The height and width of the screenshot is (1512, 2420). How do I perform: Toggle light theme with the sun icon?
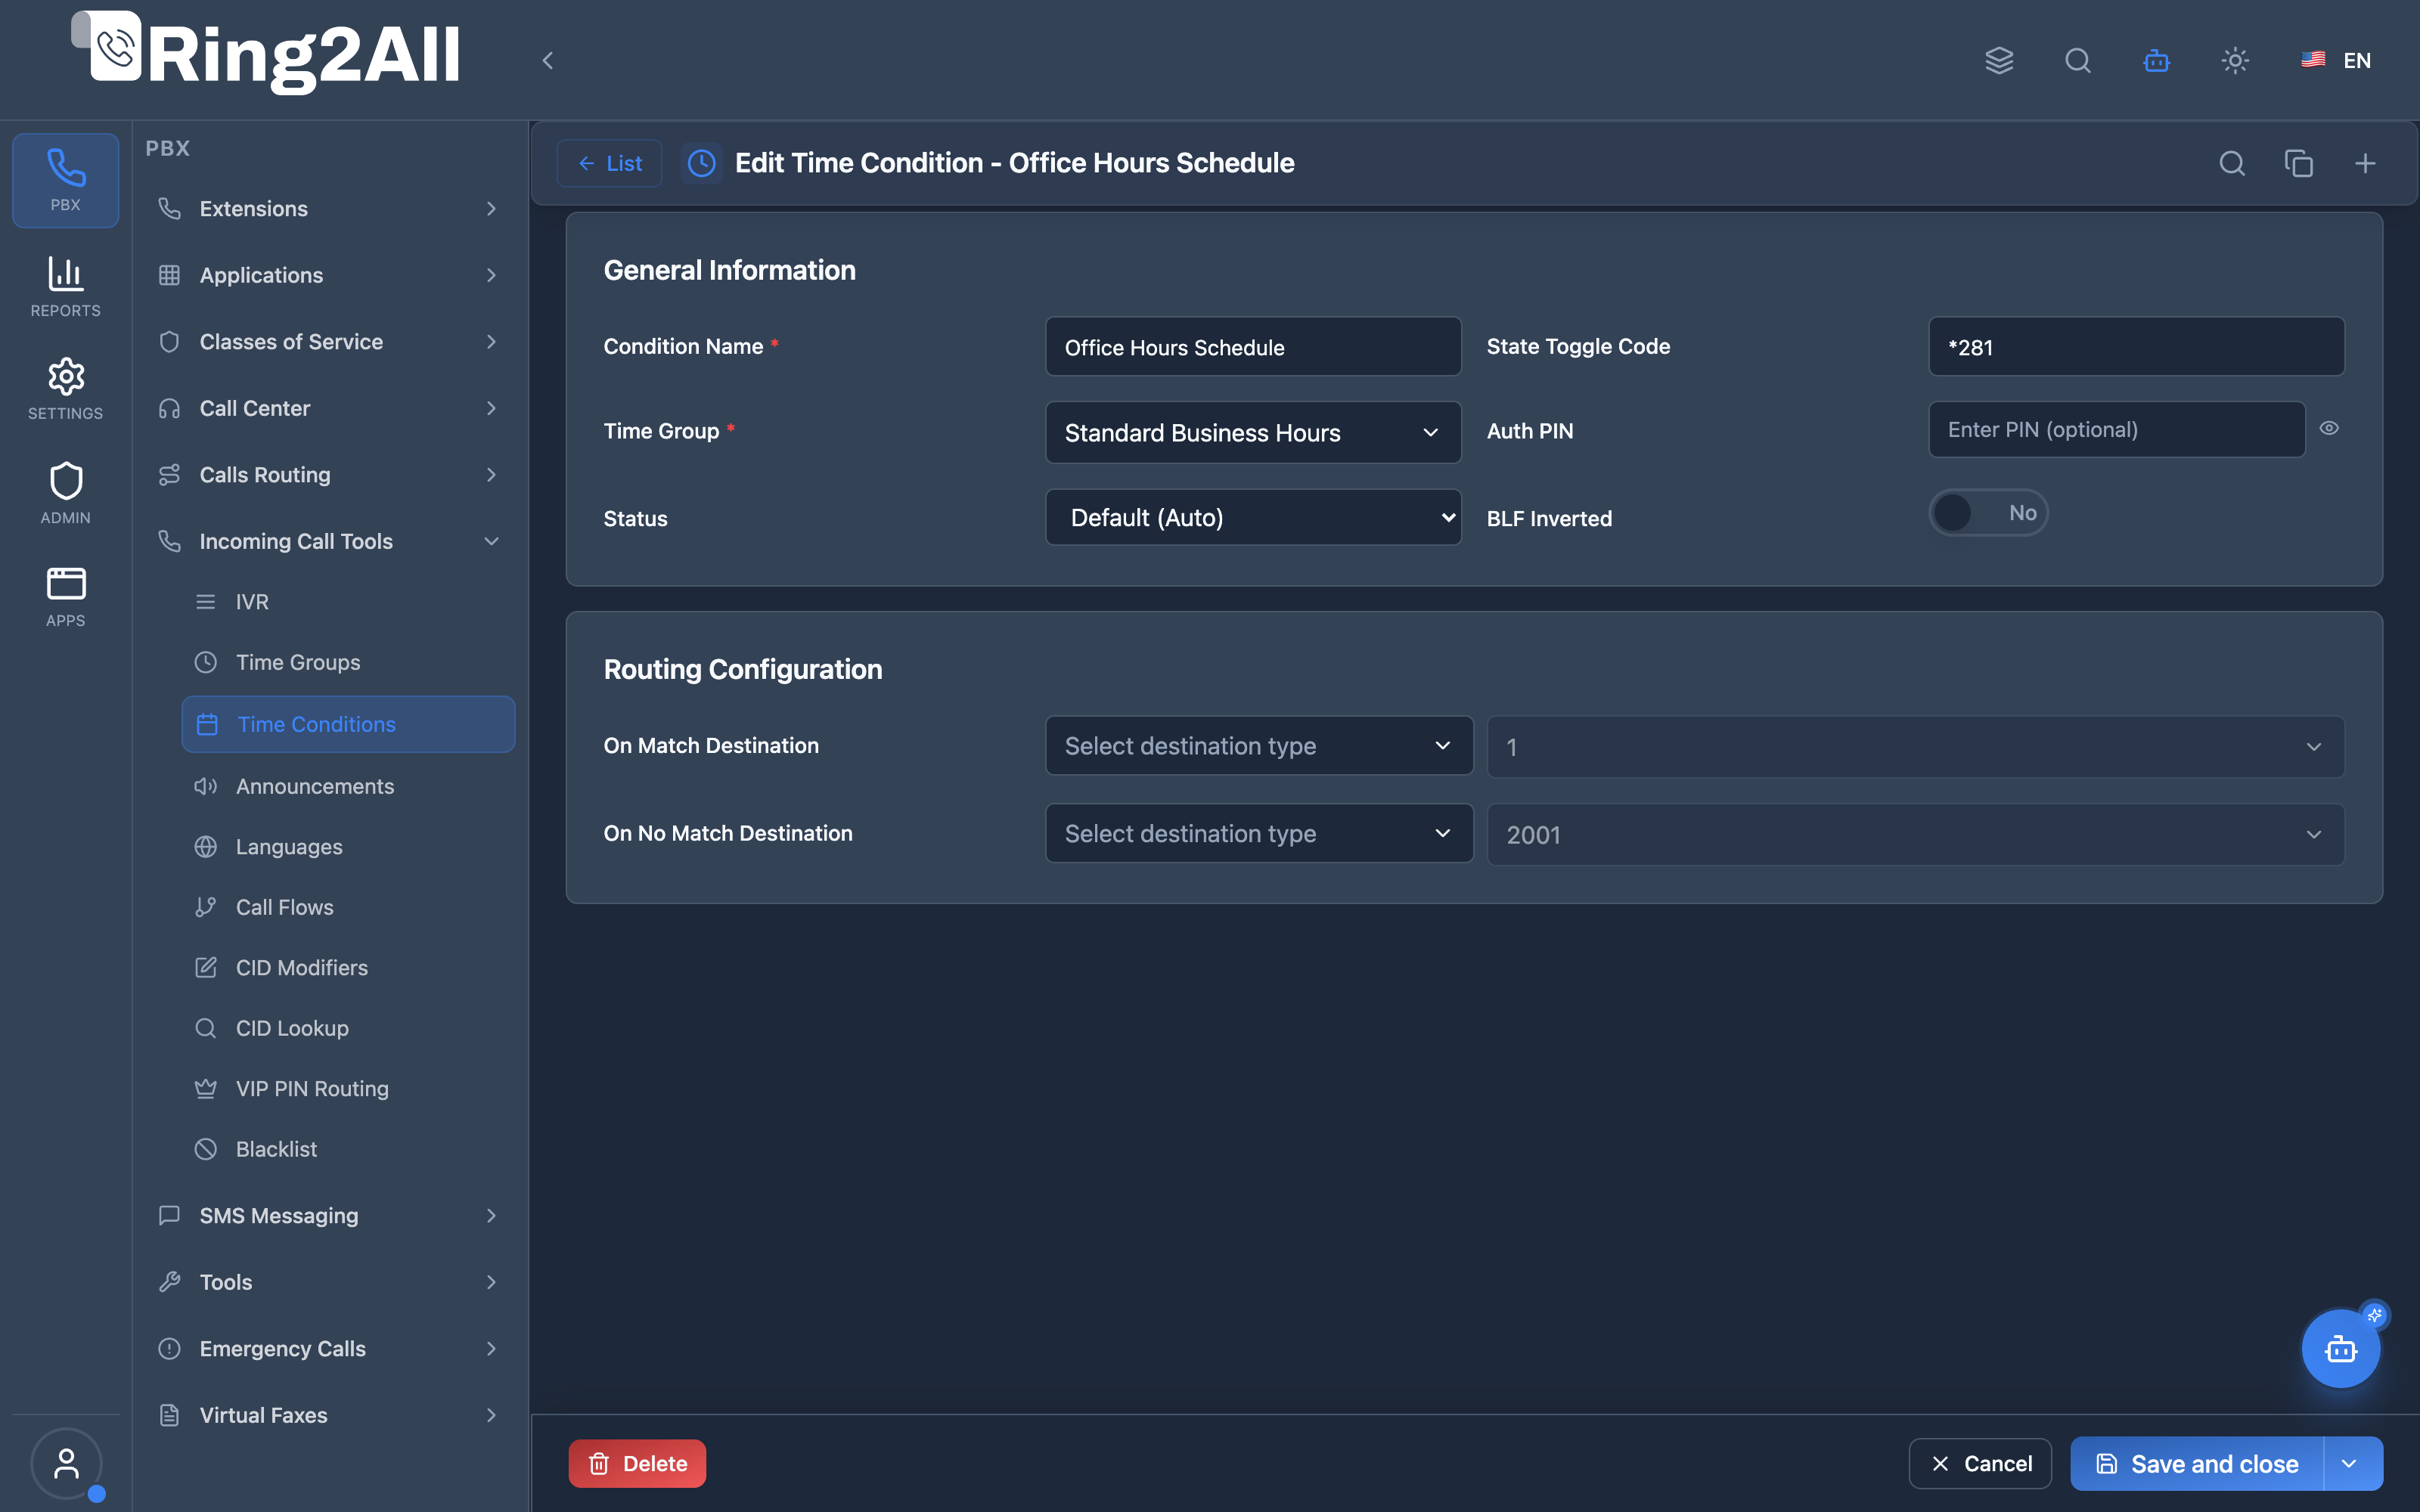[2234, 60]
